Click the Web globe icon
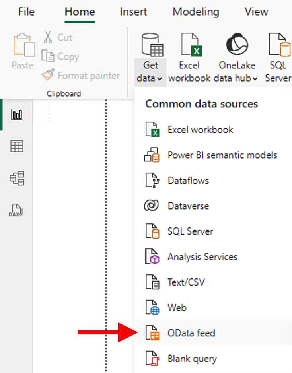This screenshot has width=292, height=373. tap(152, 307)
